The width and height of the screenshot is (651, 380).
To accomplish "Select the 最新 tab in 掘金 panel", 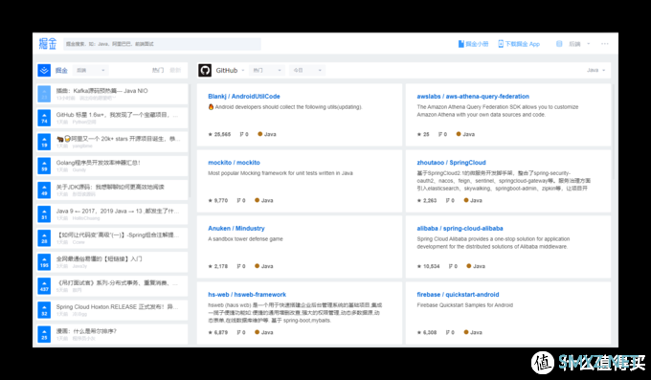I will point(175,70).
